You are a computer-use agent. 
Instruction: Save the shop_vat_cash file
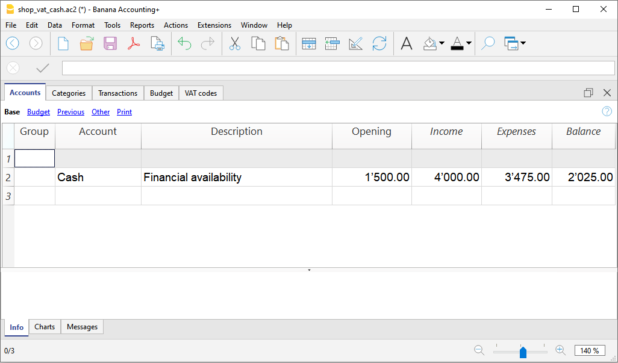(110, 43)
